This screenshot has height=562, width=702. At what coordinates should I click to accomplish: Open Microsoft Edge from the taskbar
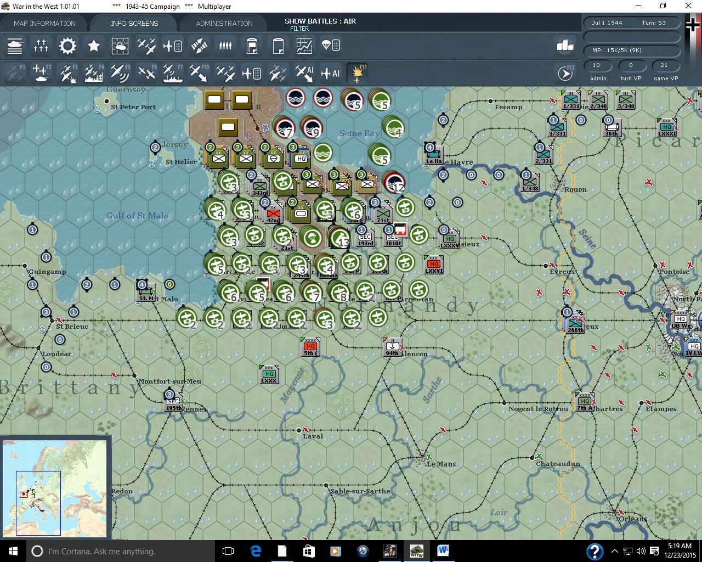point(256,551)
